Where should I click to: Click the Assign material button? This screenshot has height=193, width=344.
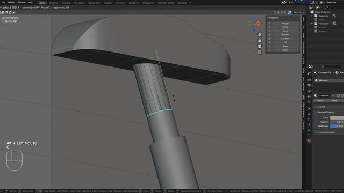point(320,101)
